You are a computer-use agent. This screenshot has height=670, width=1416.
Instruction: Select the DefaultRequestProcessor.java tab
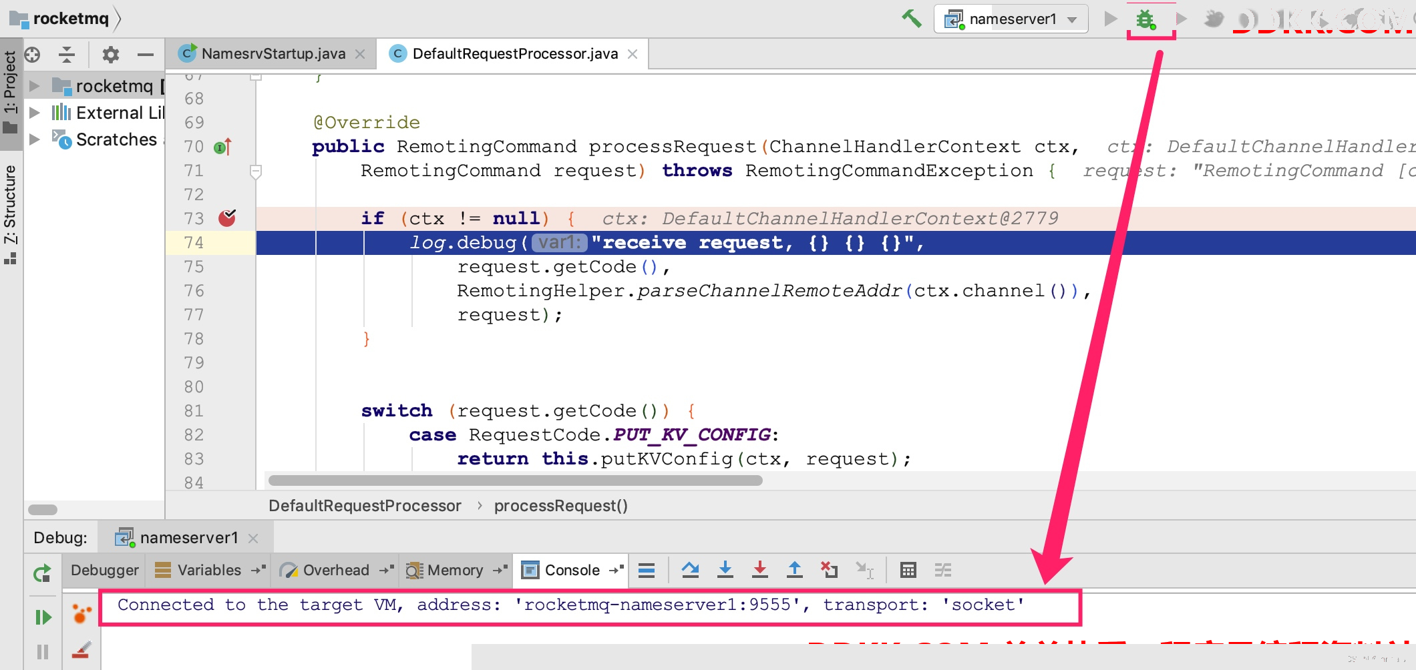coord(515,53)
